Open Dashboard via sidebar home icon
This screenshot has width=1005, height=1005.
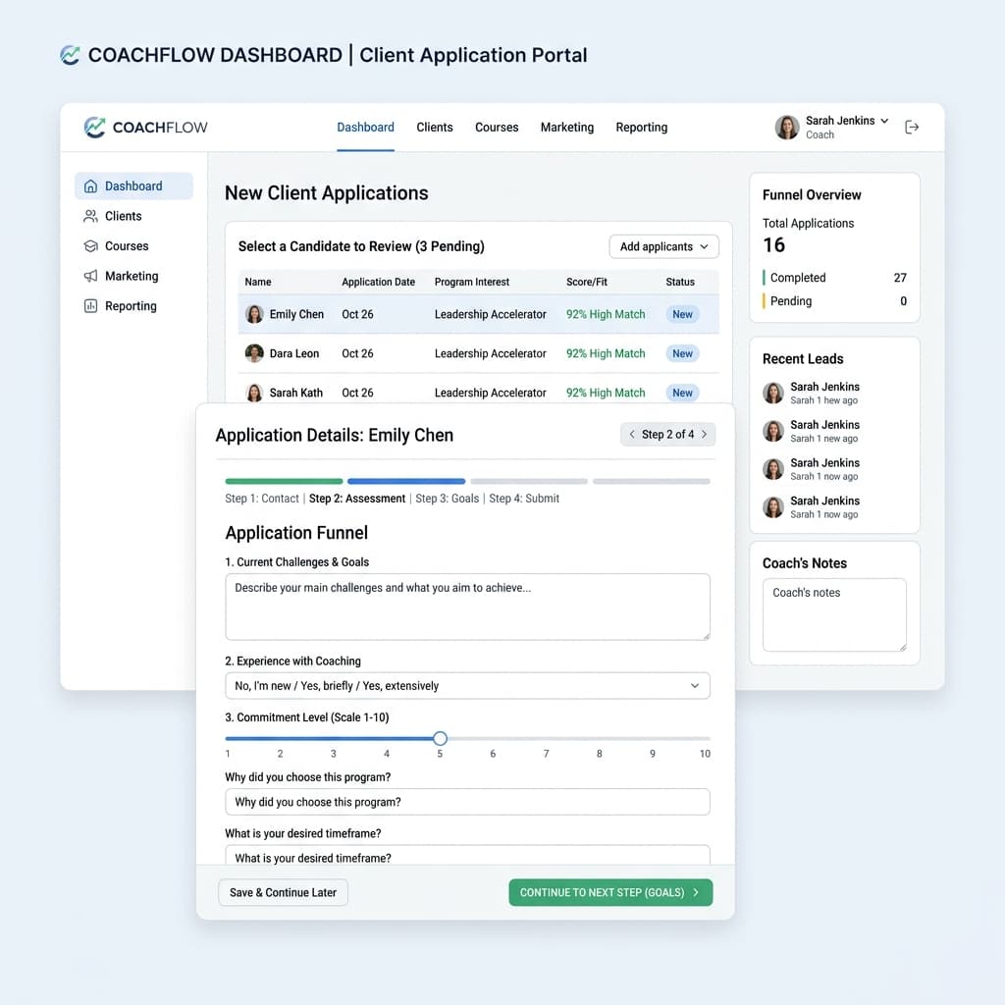click(91, 185)
